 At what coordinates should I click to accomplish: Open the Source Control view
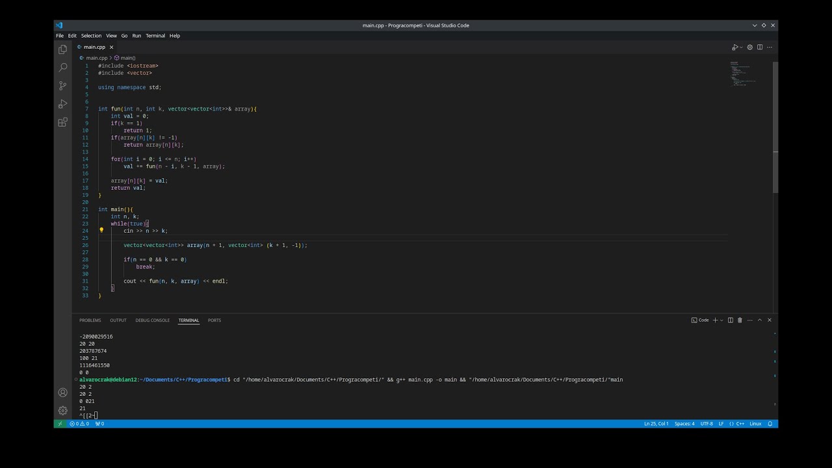(x=62, y=86)
